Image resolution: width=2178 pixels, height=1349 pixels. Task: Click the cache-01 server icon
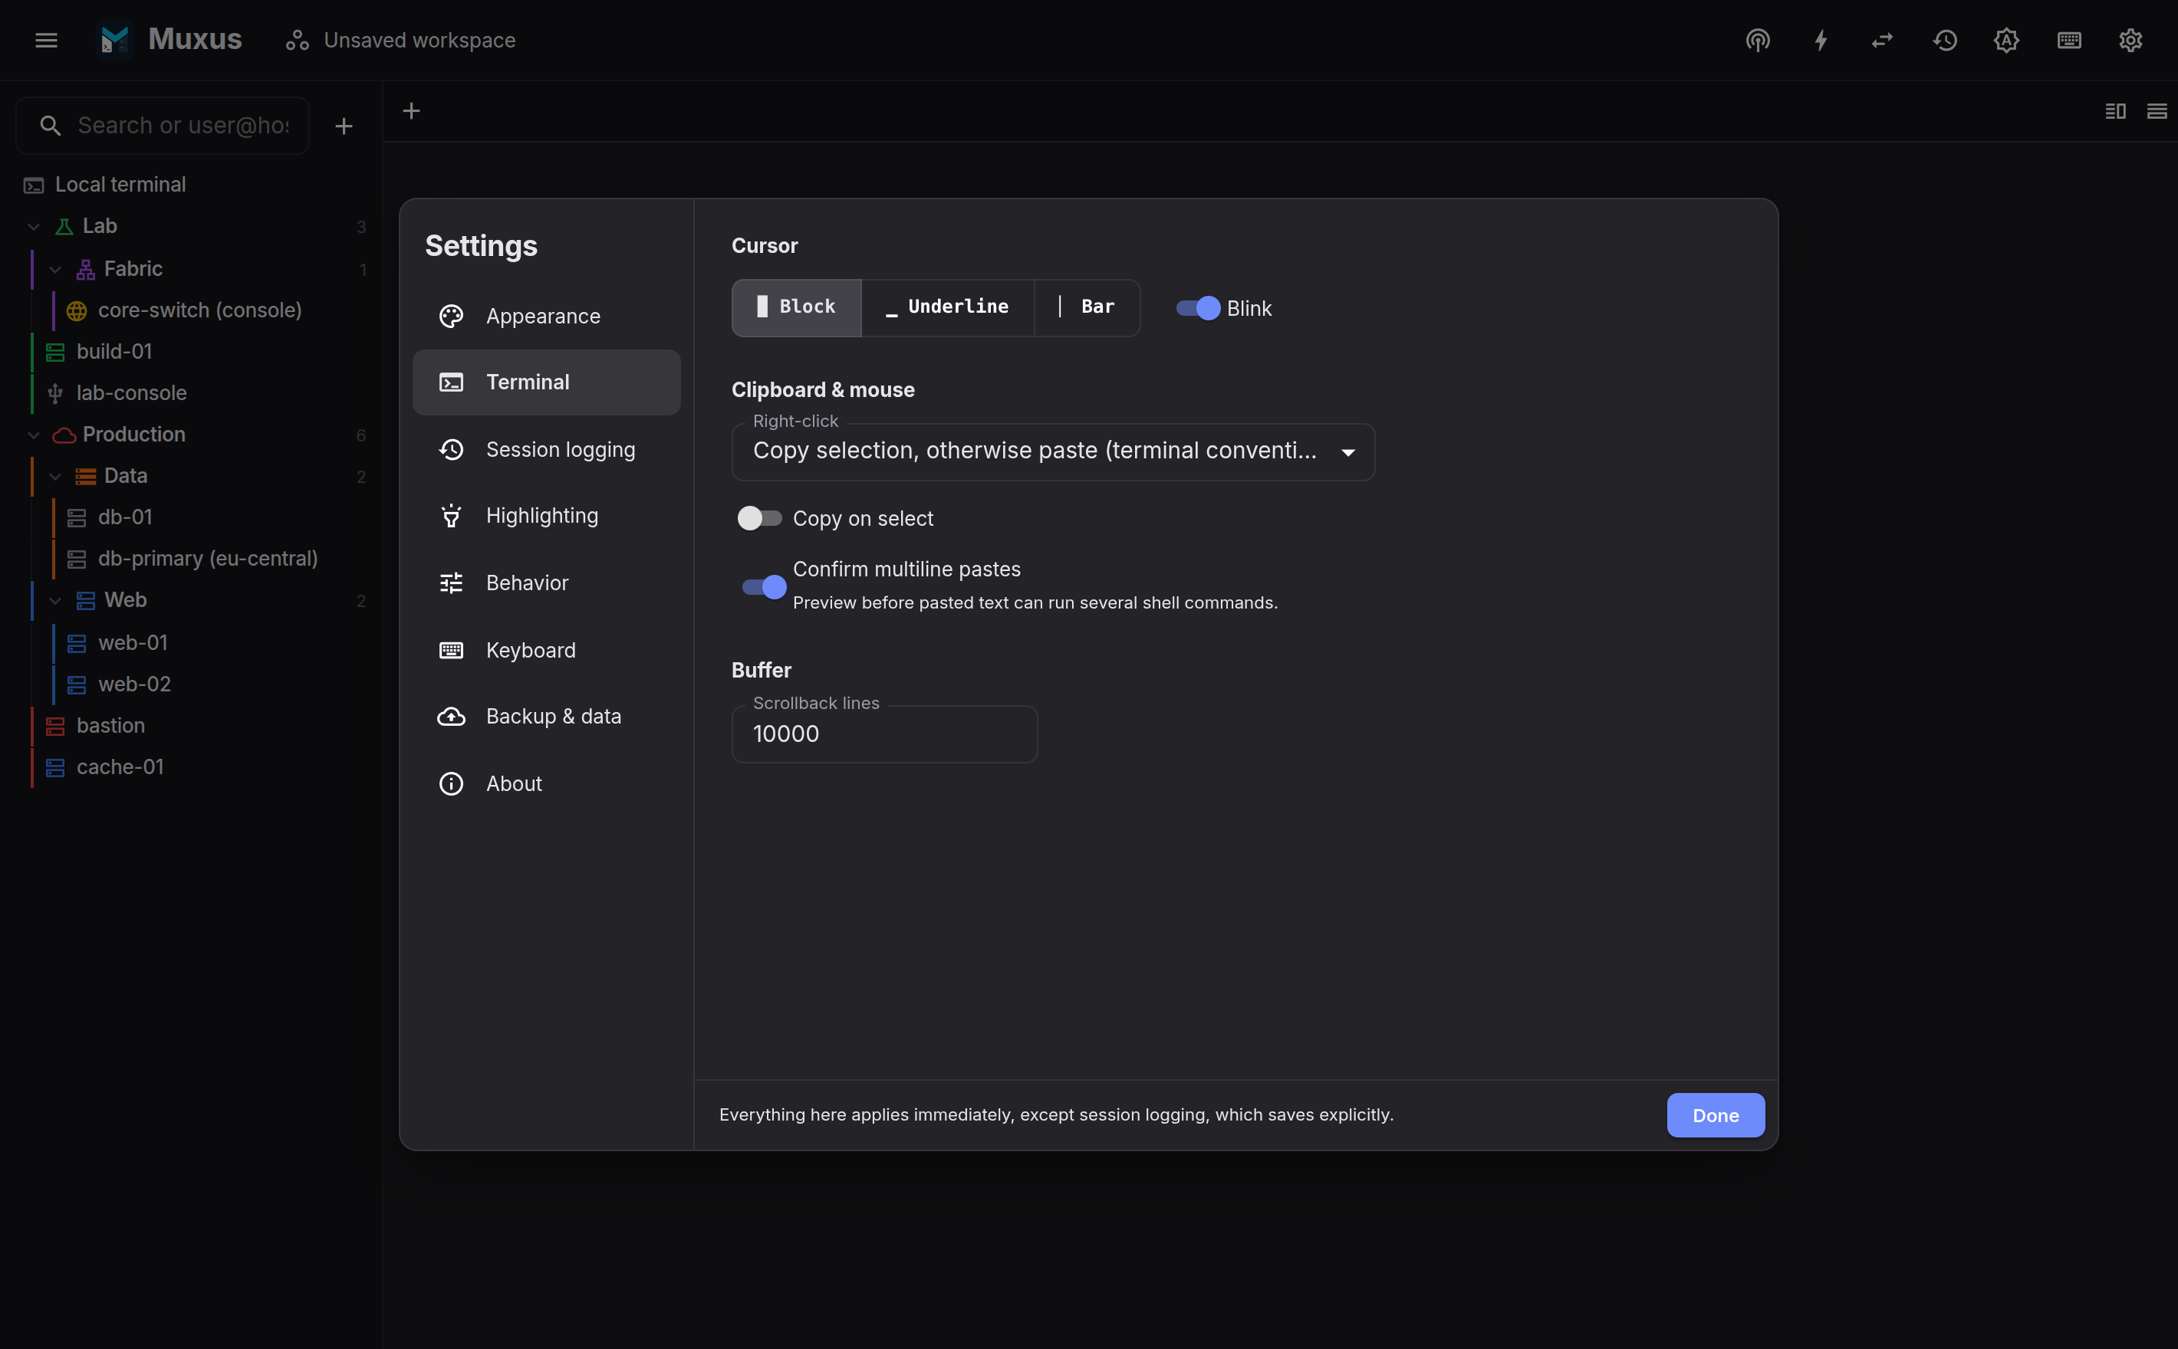click(55, 767)
